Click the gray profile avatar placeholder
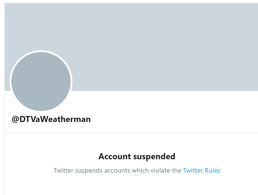Viewport: 258px width, 195px height. [x=41, y=82]
